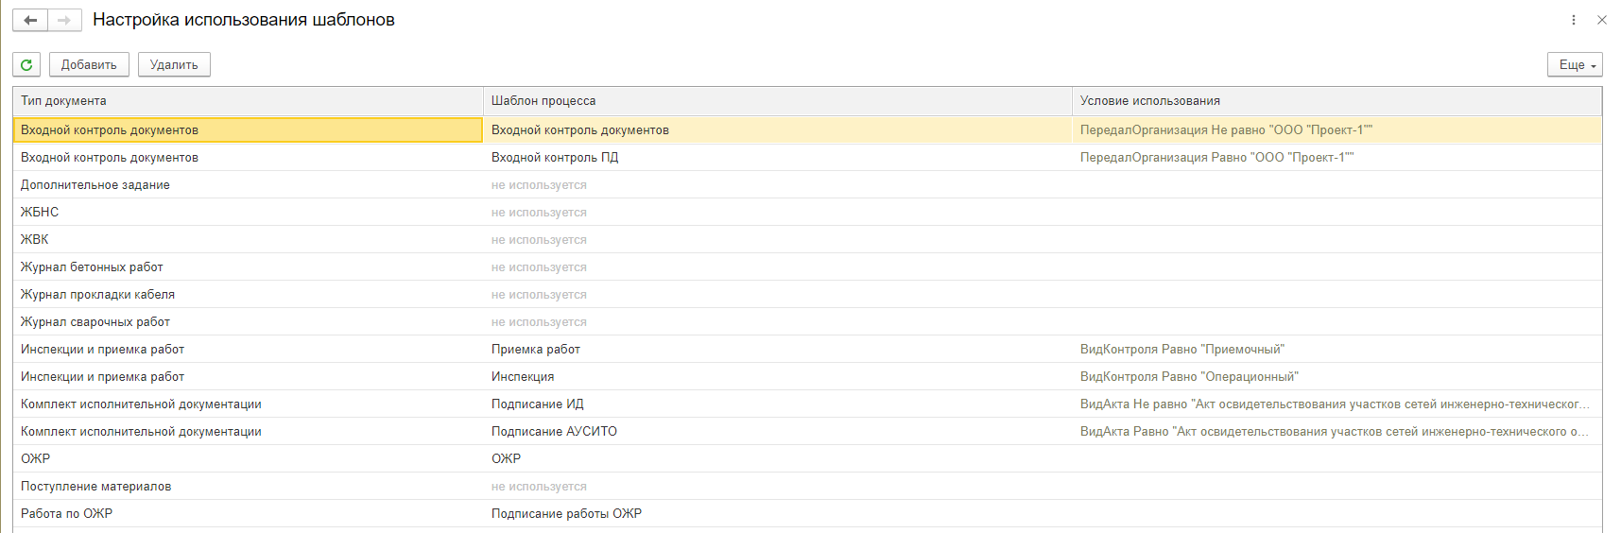Sort by Тип документа column header
The height and width of the screenshot is (533, 1621).
64,101
